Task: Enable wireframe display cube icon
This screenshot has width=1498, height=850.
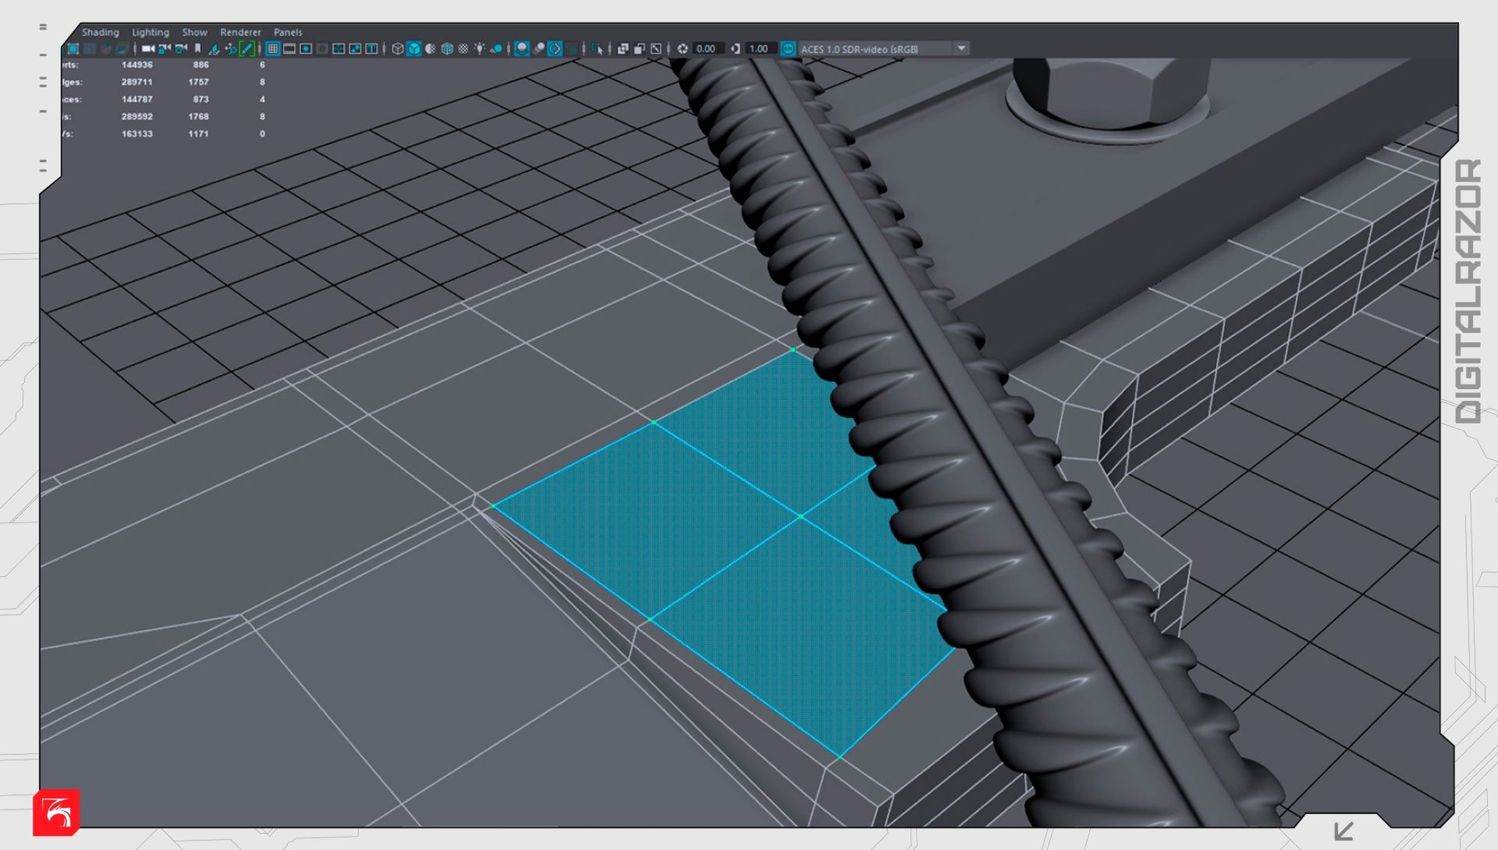Action: pos(397,48)
